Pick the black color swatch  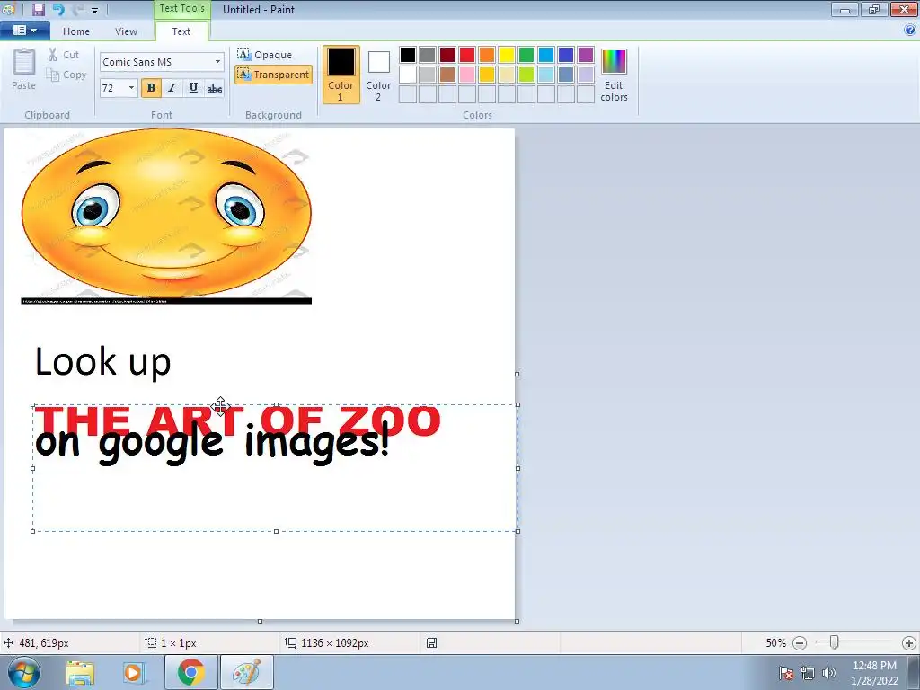click(408, 55)
